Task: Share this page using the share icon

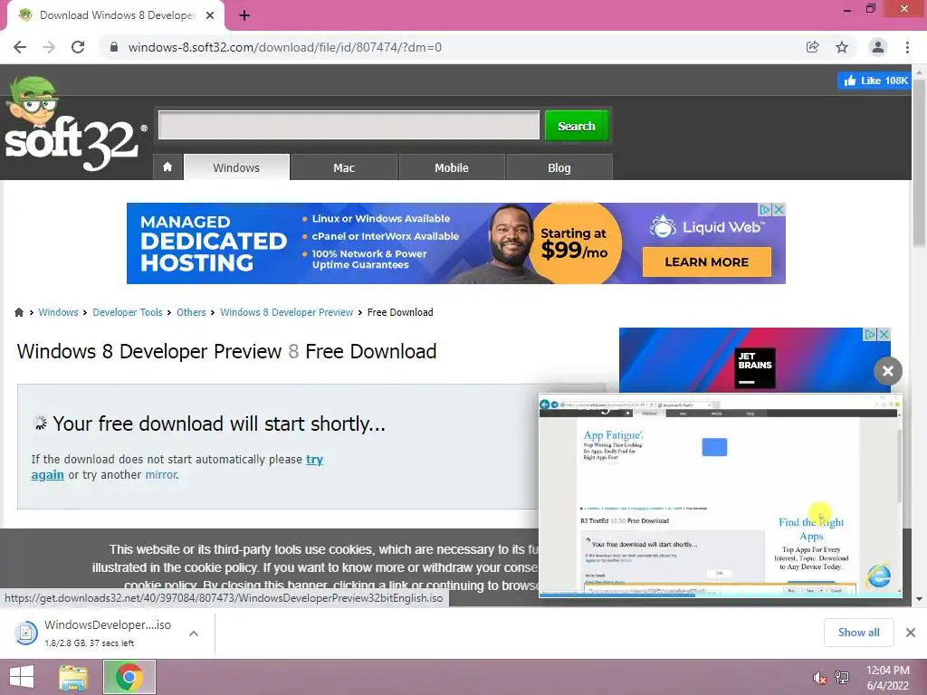Action: point(812,47)
